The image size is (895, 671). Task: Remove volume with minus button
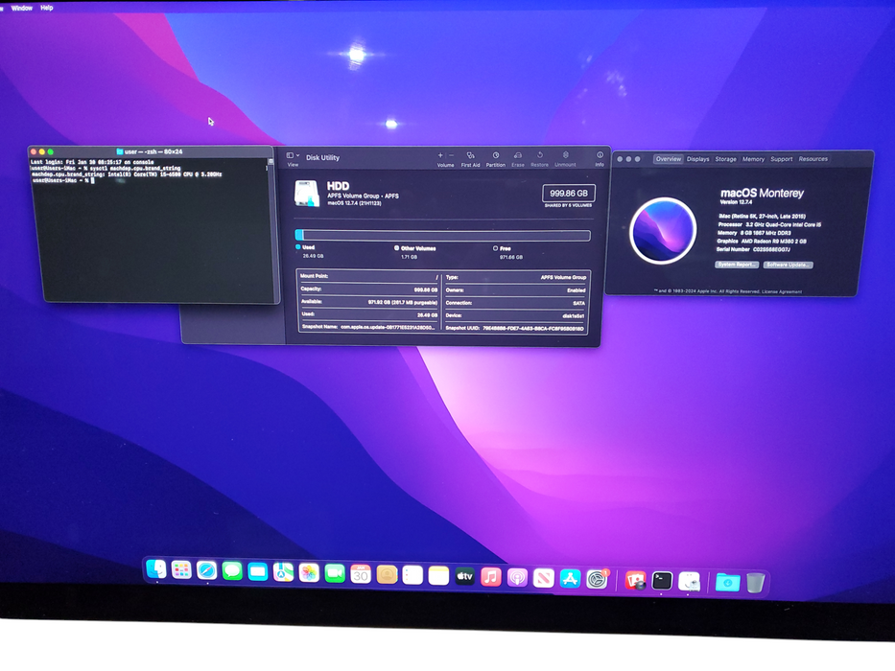click(x=451, y=155)
